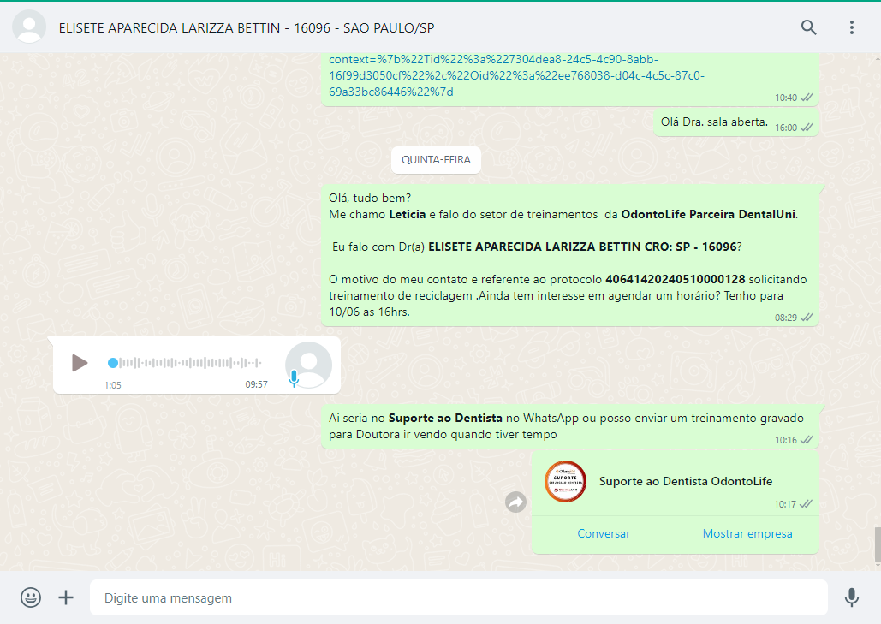Image resolution: width=881 pixels, height=624 pixels.
Task: Open the attachment plus menu
Action: click(x=66, y=597)
